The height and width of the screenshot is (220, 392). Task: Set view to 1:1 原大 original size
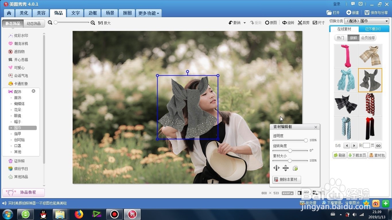pyautogui.click(x=104, y=23)
